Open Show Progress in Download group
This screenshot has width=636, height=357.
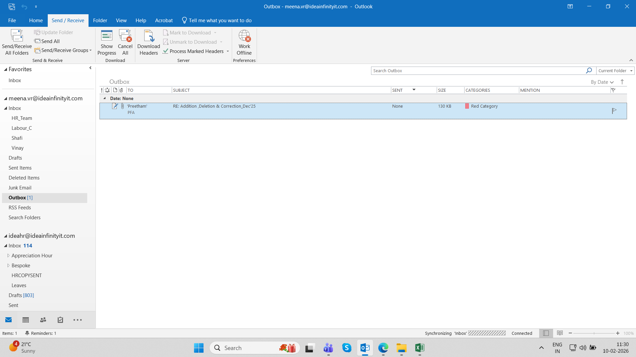[x=106, y=36]
